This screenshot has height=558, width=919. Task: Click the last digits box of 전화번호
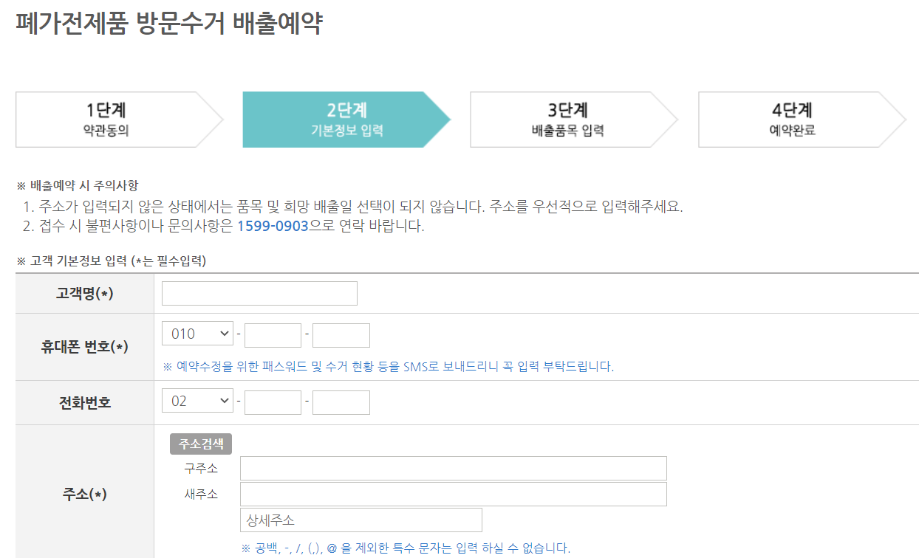pyautogui.click(x=341, y=402)
